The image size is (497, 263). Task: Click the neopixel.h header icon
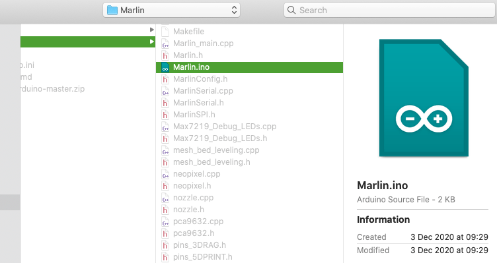coord(165,186)
